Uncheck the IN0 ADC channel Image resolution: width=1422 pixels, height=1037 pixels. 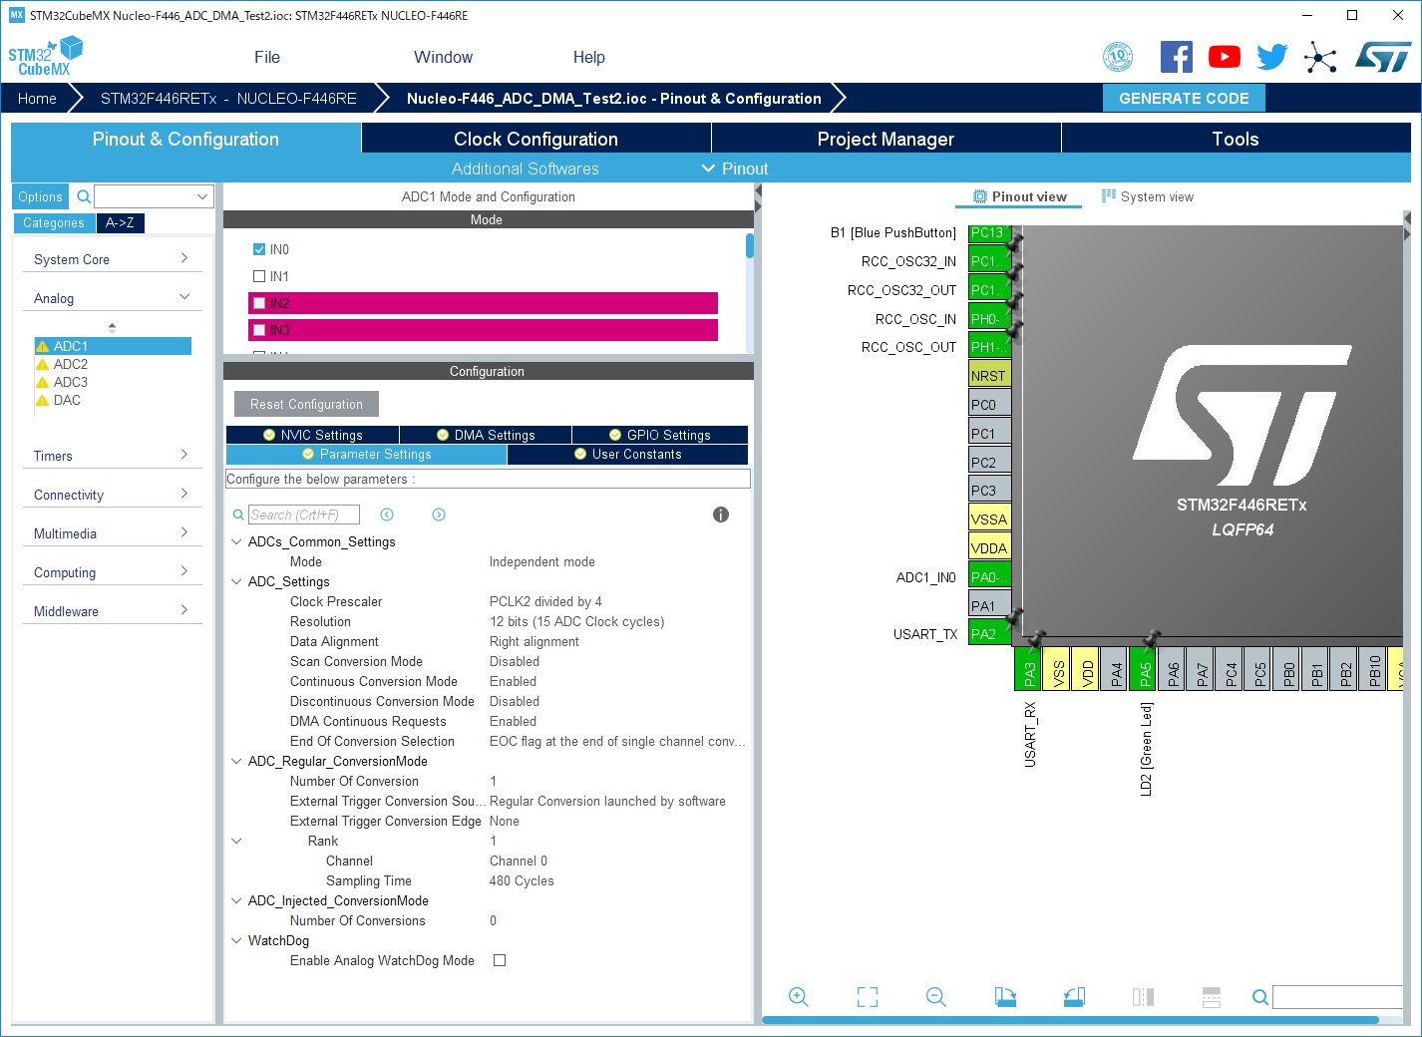256,249
